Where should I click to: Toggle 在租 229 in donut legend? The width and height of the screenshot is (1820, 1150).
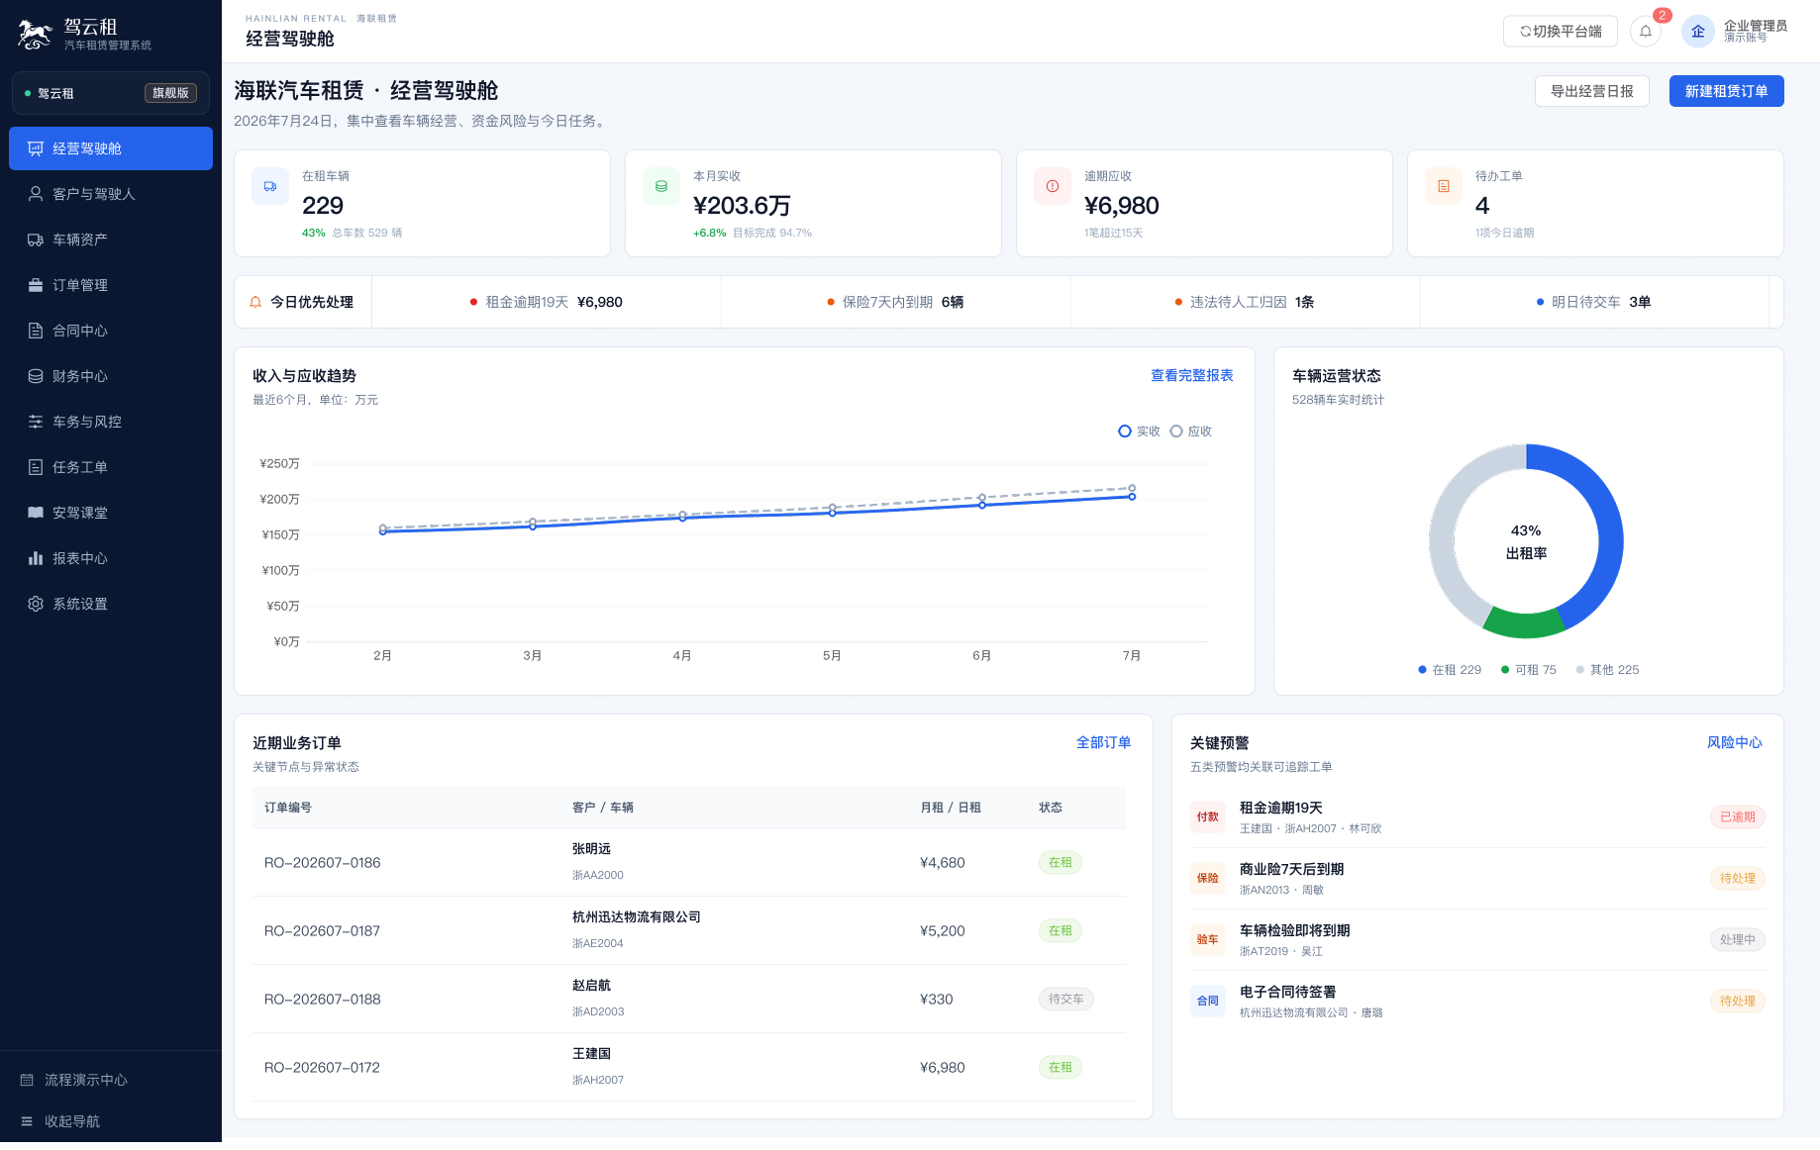1450,670
